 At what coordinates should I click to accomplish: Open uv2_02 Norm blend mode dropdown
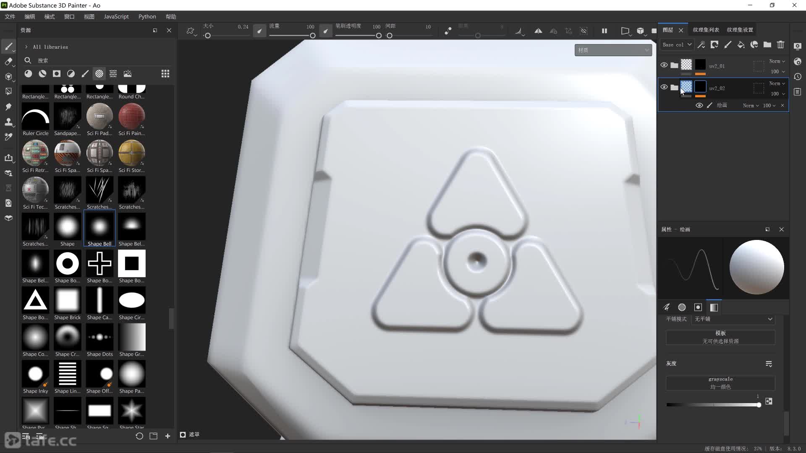(x=777, y=83)
